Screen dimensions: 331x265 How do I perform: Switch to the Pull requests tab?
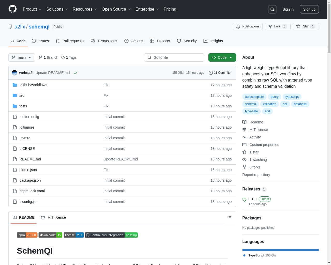coord(70,41)
